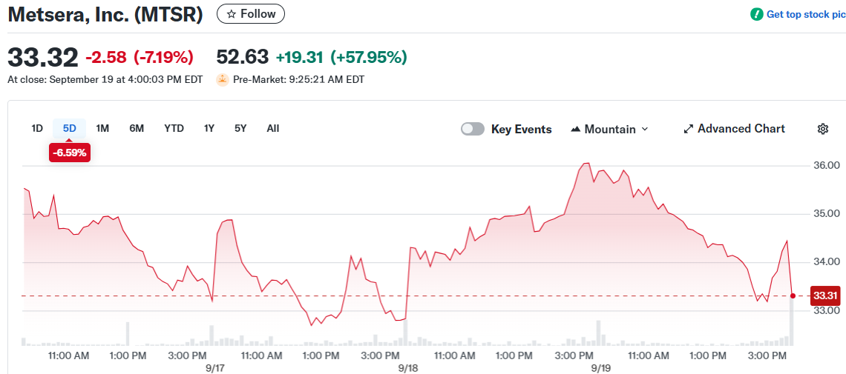Click the -6.59% change badge
The height and width of the screenshot is (374, 846).
[x=70, y=153]
